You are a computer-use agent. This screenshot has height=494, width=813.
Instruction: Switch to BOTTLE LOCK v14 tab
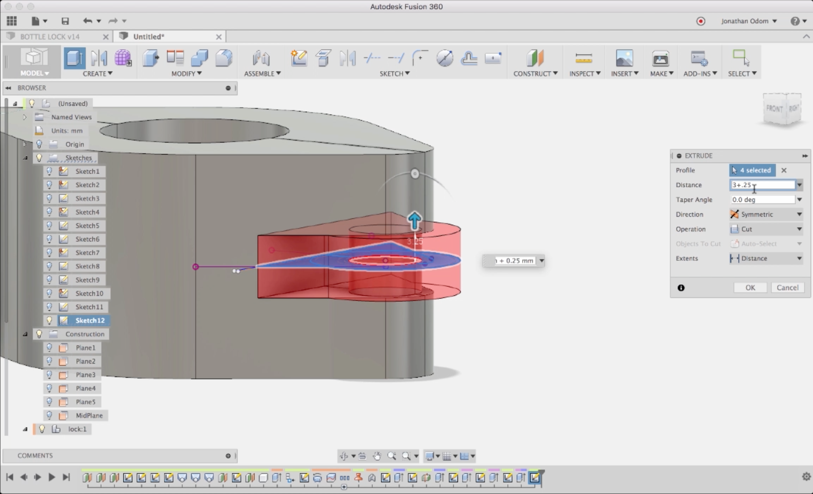click(49, 37)
